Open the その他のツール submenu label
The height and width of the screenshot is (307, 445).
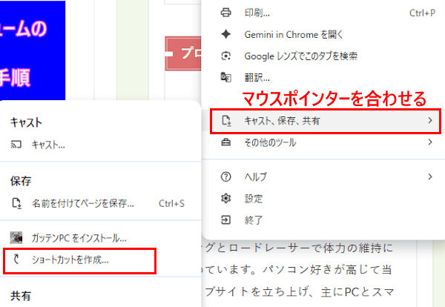(x=270, y=142)
